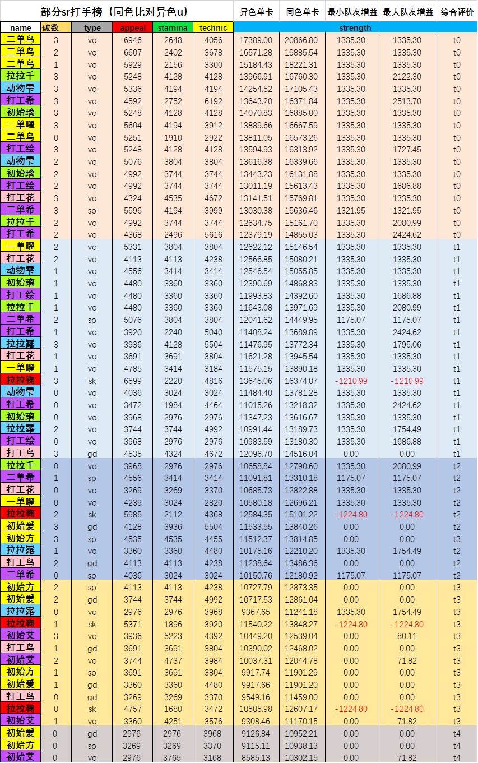Image resolution: width=478 pixels, height=763 pixels.
Task: Click appeal value 5371
Action: click(132, 624)
